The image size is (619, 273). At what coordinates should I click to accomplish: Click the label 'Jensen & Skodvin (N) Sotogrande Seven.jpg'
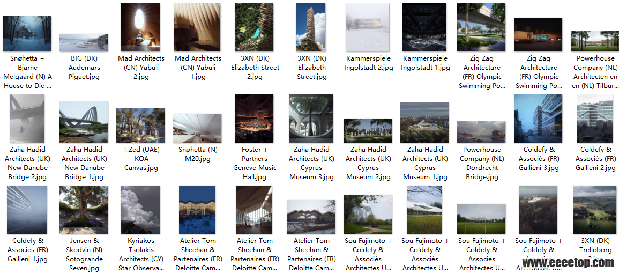[x=84, y=254]
